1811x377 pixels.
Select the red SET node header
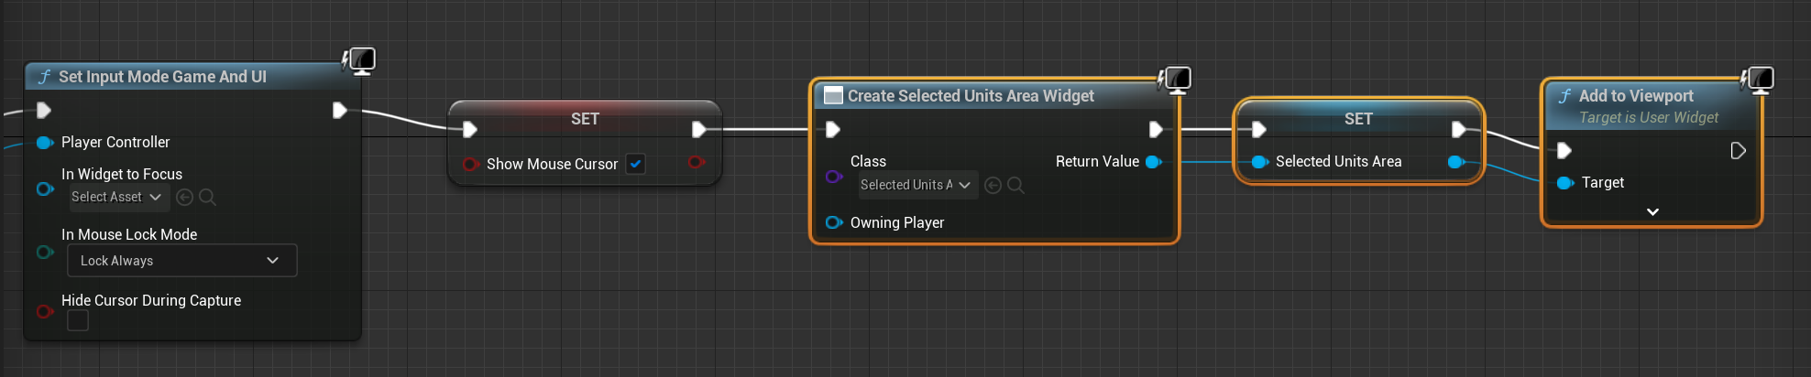point(585,119)
